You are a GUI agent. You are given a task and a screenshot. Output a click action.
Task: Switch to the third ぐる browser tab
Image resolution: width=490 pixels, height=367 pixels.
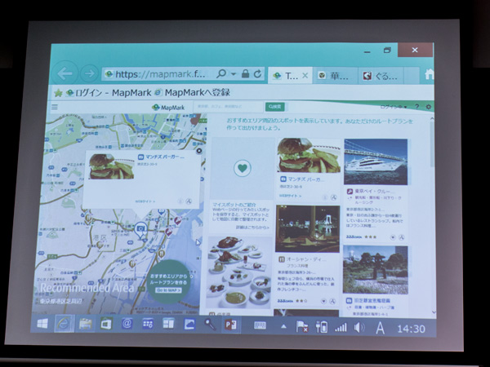click(x=379, y=75)
